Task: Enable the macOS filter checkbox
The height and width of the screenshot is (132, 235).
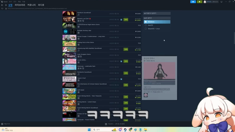Action: pyautogui.click(x=146, y=25)
